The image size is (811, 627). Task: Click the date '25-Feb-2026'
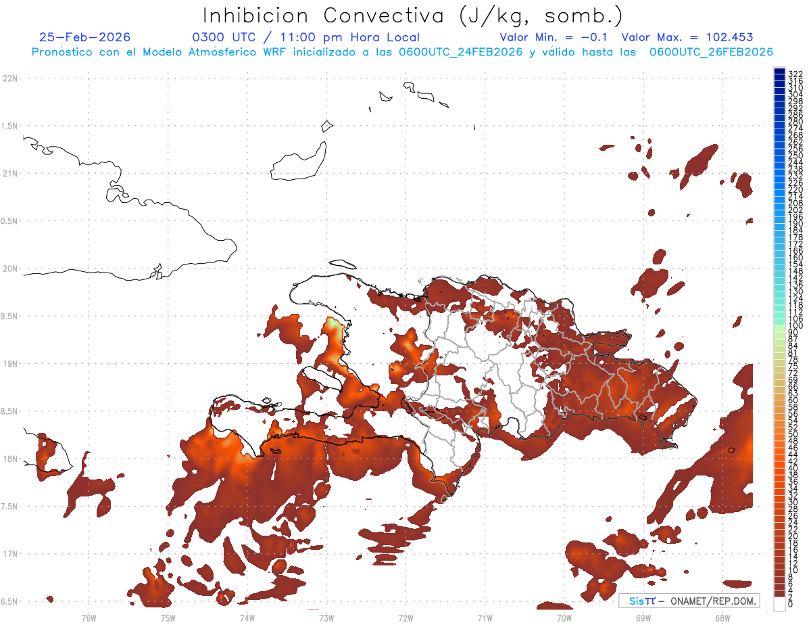[x=85, y=37]
